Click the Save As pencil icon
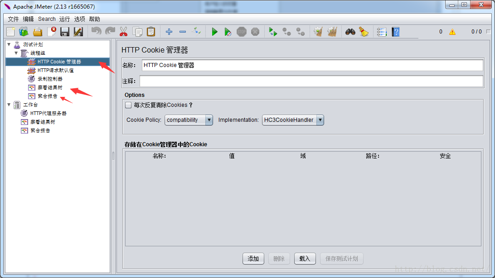 point(78,32)
